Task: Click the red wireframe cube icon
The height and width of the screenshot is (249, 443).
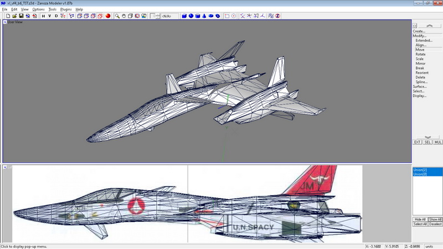Action: (x=100, y=16)
